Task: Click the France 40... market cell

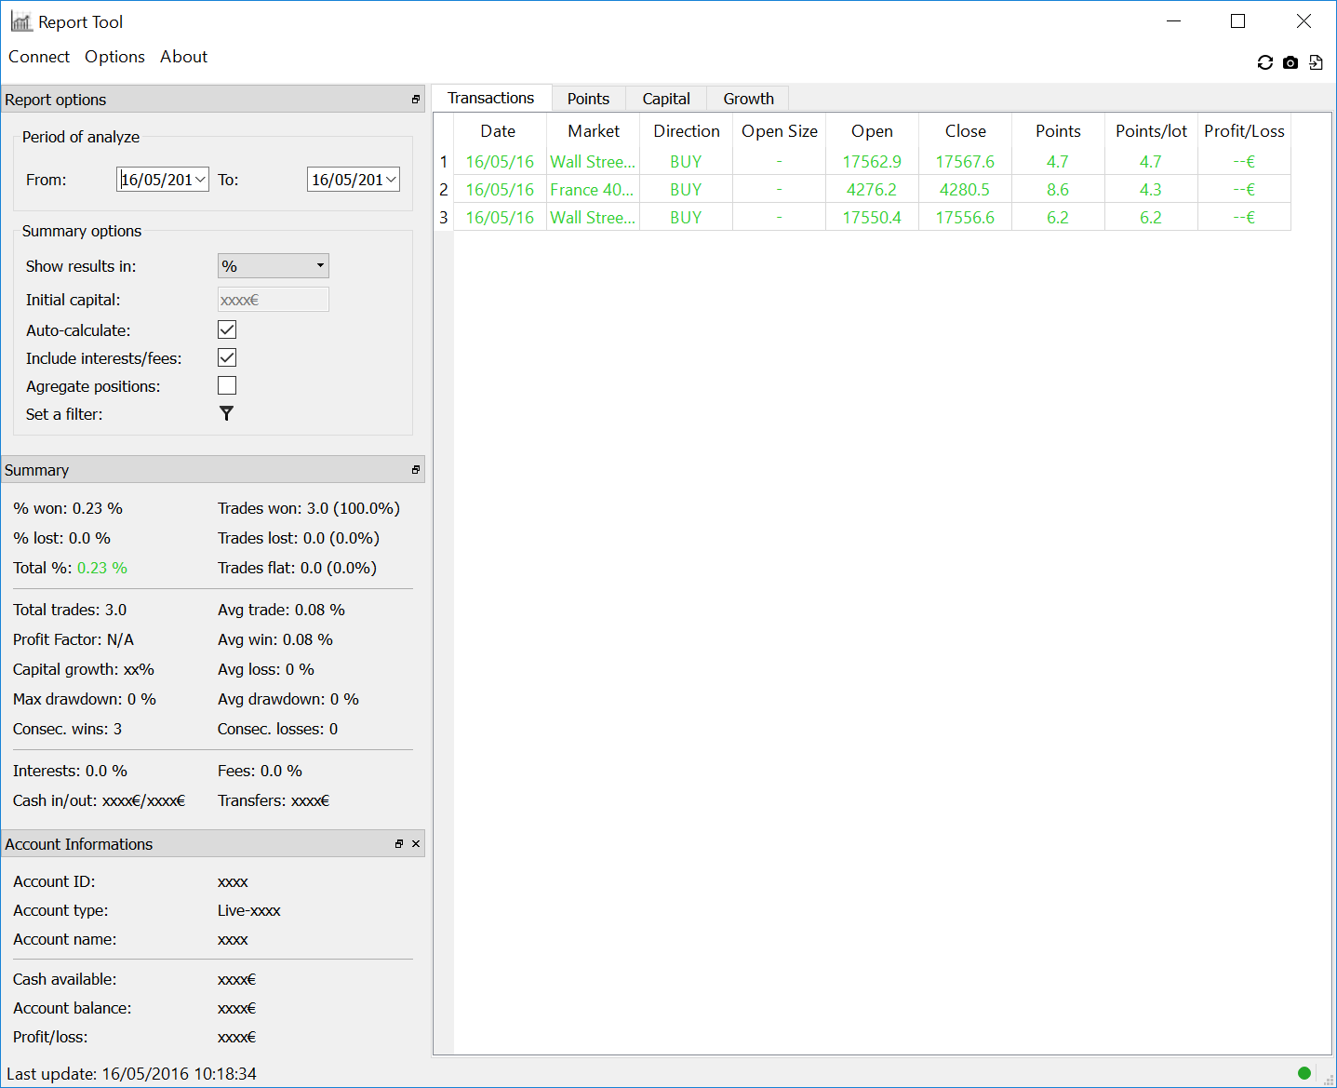Action: pos(594,189)
